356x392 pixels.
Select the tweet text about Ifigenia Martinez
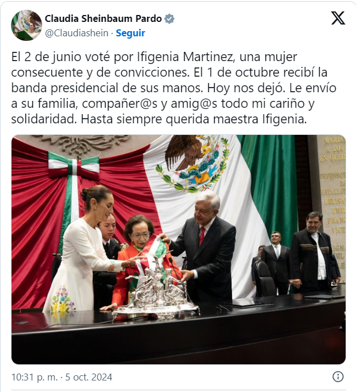tap(174, 88)
